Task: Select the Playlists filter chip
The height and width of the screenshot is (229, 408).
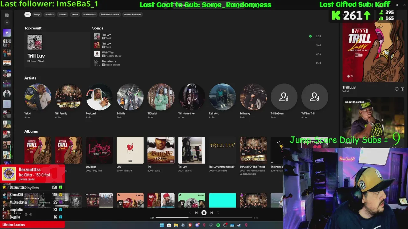Action: (49, 14)
